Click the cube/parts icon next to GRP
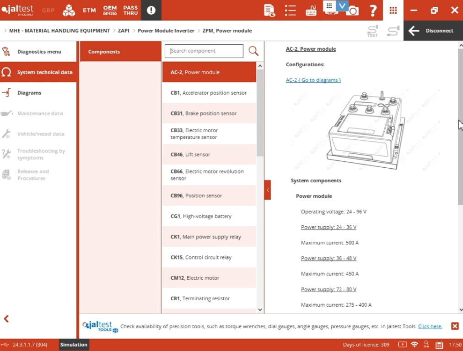The width and height of the screenshot is (463, 351). [69, 10]
